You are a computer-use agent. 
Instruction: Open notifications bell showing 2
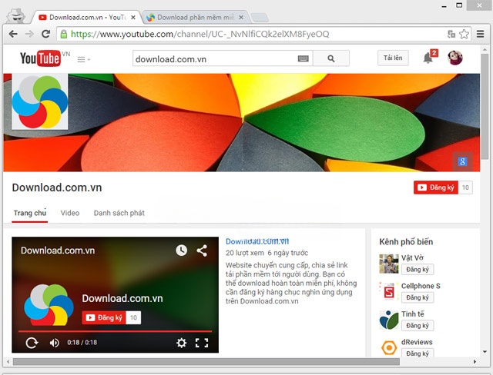430,58
